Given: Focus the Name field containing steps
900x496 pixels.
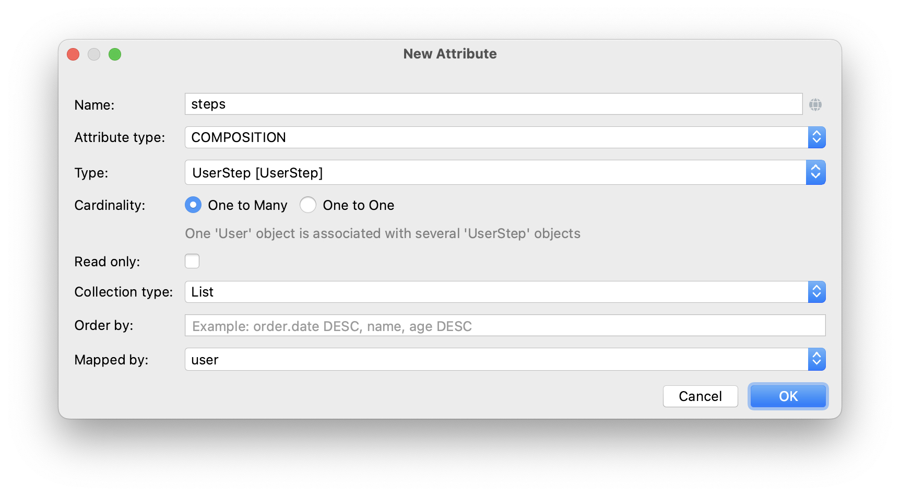Looking at the screenshot, I should (x=493, y=104).
